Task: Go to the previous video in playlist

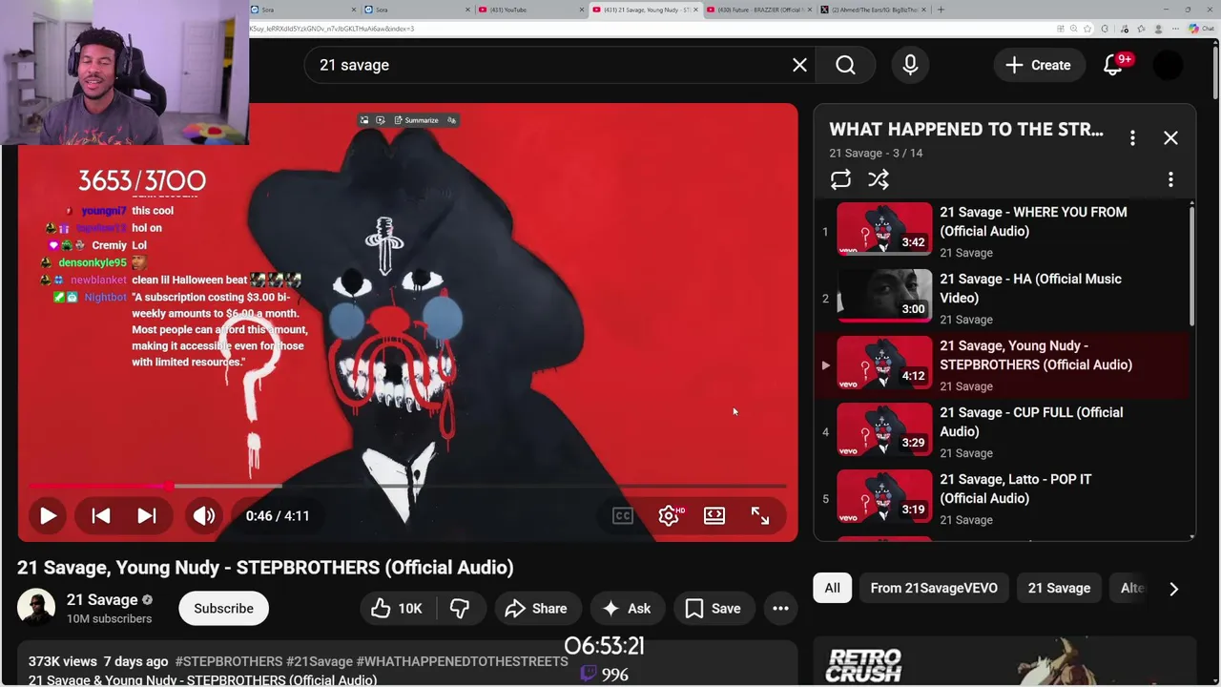Action: pos(101,515)
